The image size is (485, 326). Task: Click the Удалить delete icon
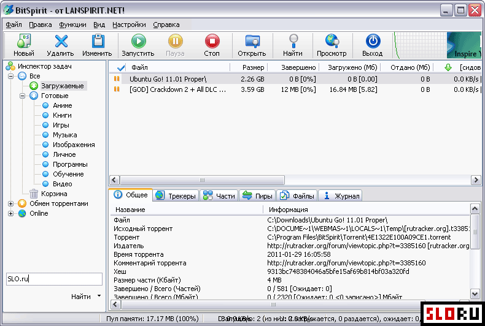pyautogui.click(x=61, y=41)
